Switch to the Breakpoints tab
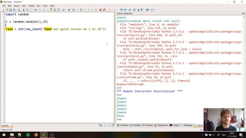Image resolution: width=246 pixels, height=138 pixels. 161,125
